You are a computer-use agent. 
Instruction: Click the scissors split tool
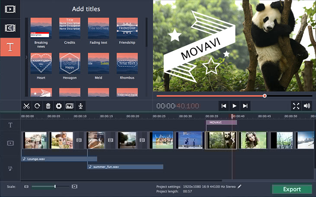pos(26,106)
